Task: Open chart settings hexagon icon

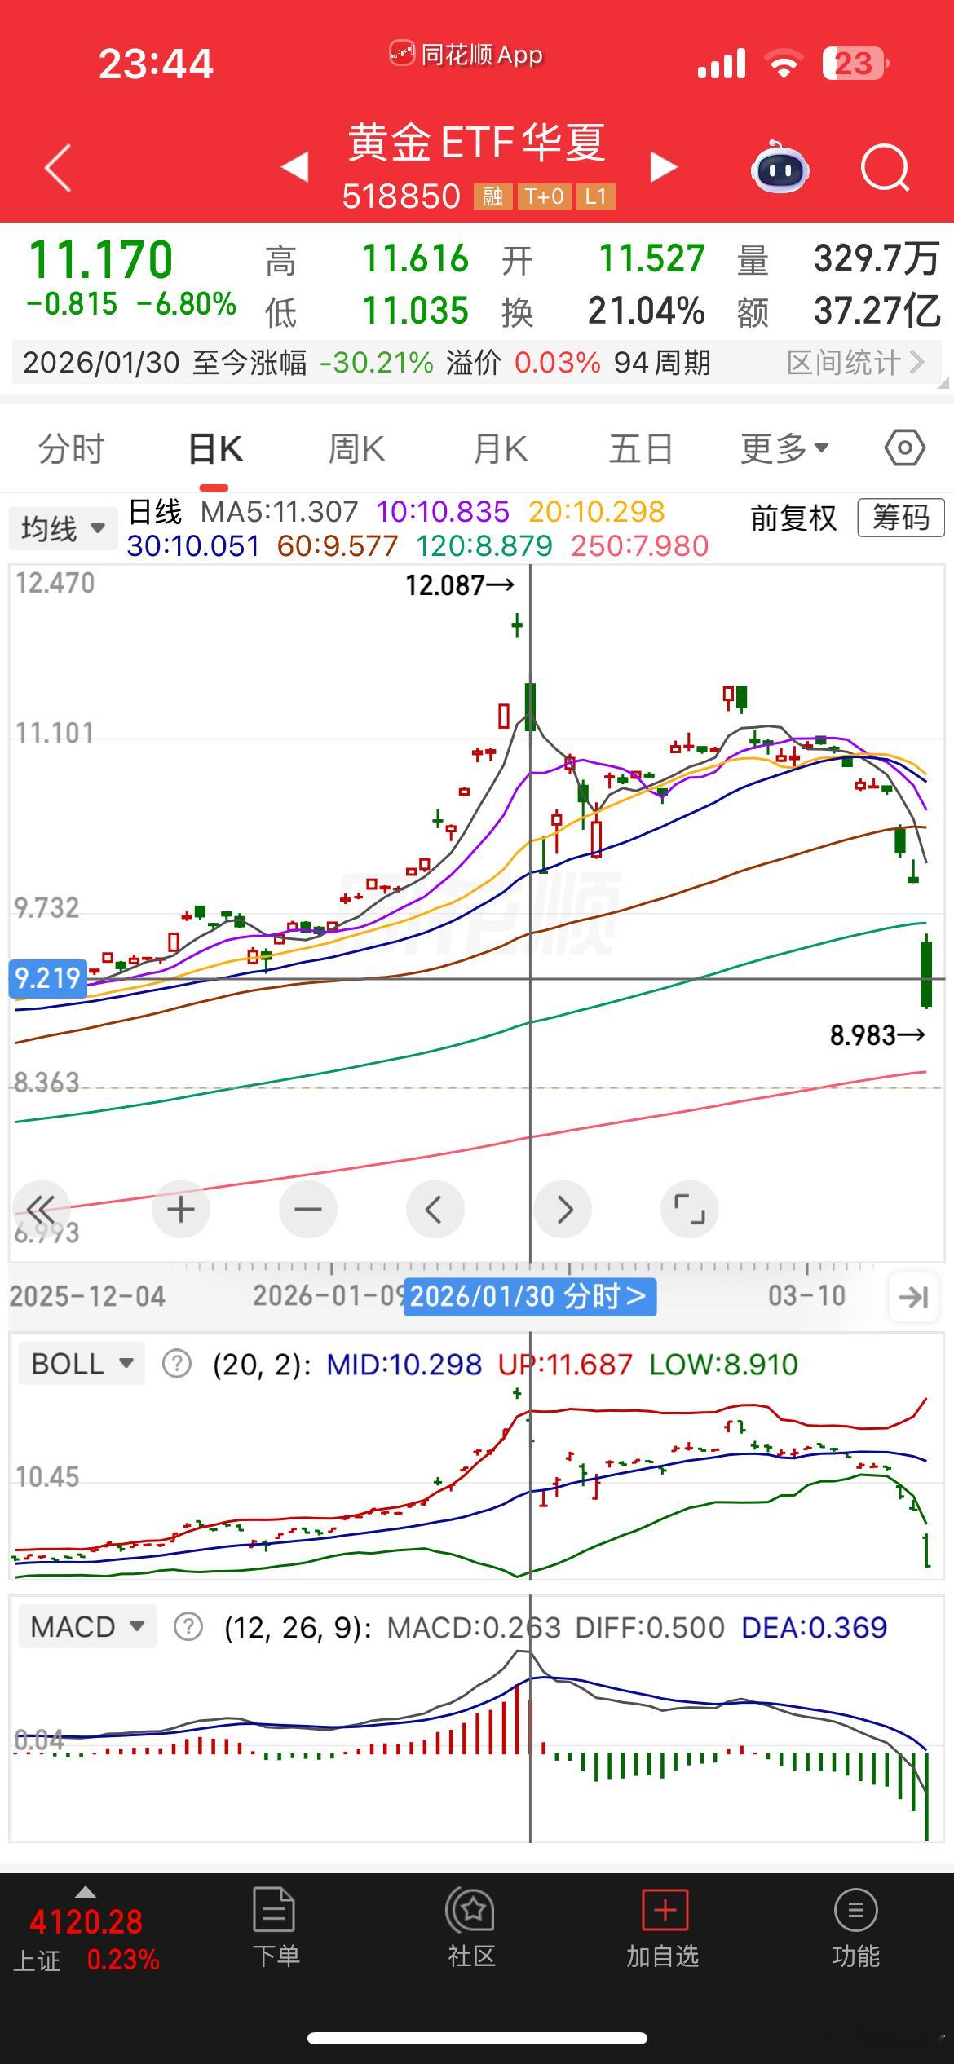Action: pos(904,448)
